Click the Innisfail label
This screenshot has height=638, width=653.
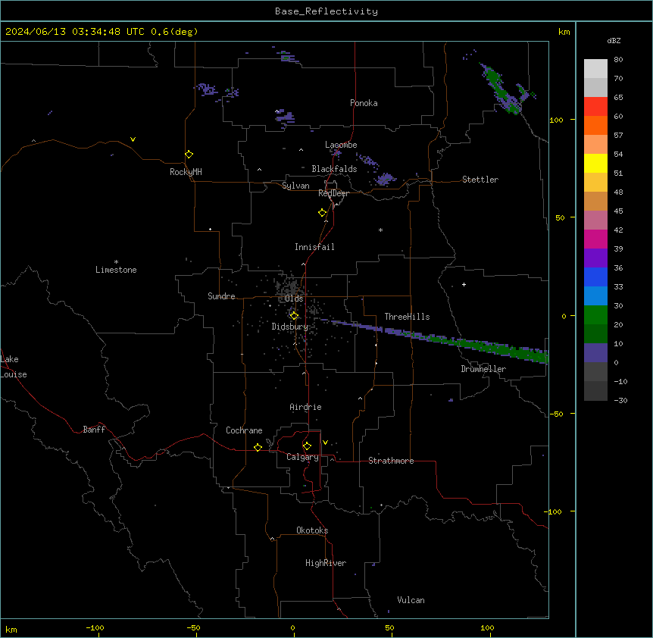(x=314, y=247)
